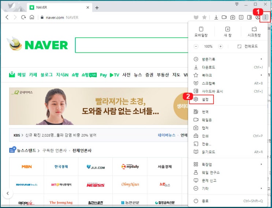The height and width of the screenshot is (208, 272).
Task: Switch to fullscreen mode (전체모드)
Action: (247, 46)
